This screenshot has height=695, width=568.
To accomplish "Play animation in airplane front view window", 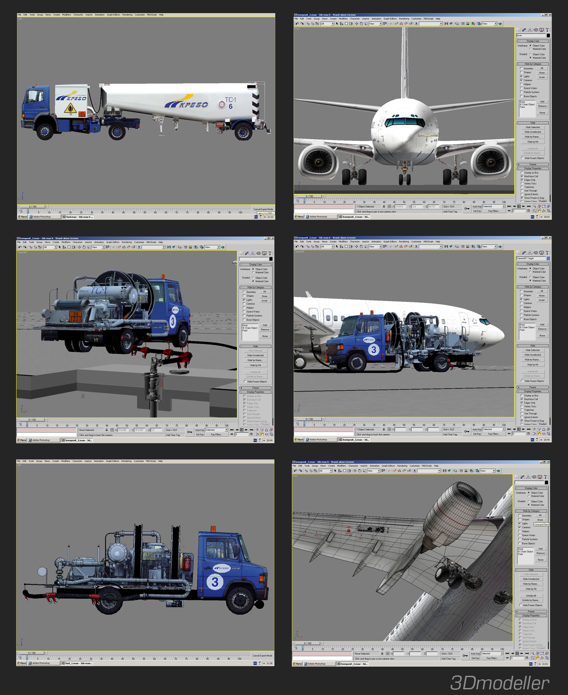I will tap(519, 206).
